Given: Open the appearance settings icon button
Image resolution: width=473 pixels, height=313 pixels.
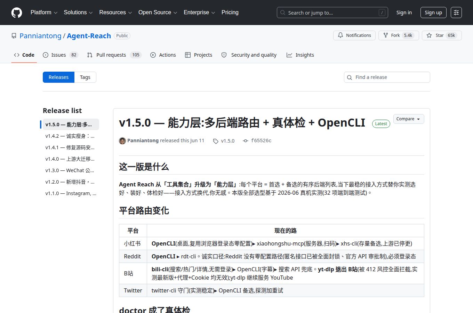Looking at the screenshot, I should click(x=456, y=13).
